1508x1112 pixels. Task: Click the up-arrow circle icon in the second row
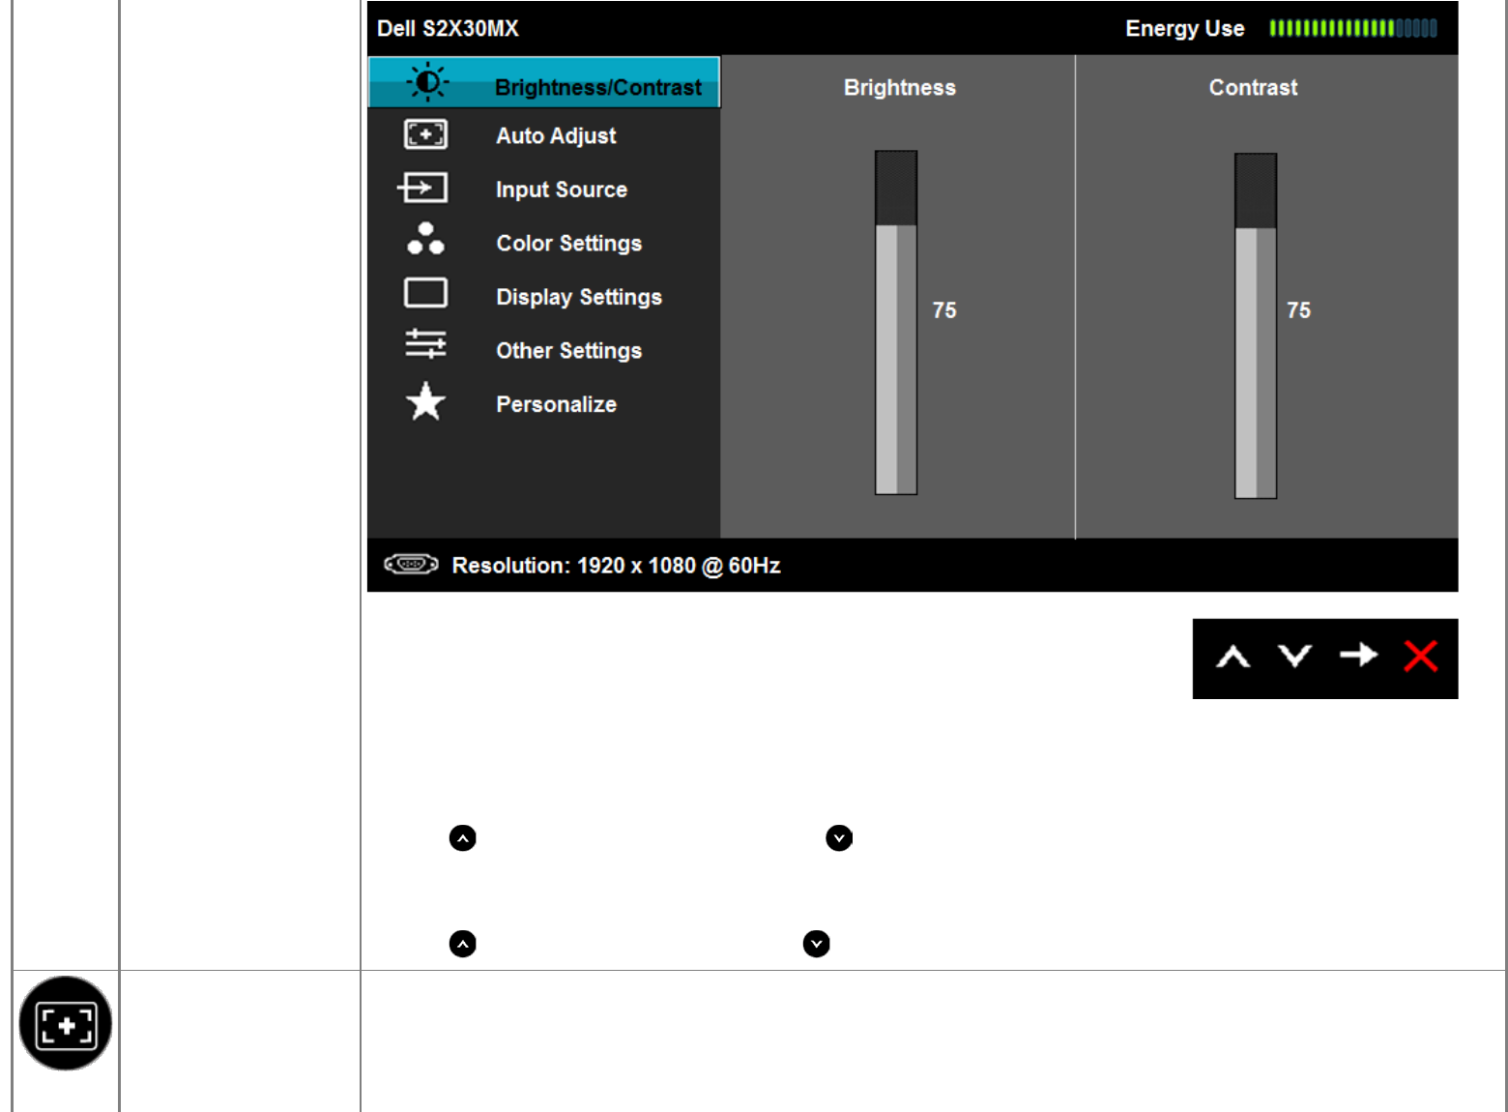pos(463,944)
